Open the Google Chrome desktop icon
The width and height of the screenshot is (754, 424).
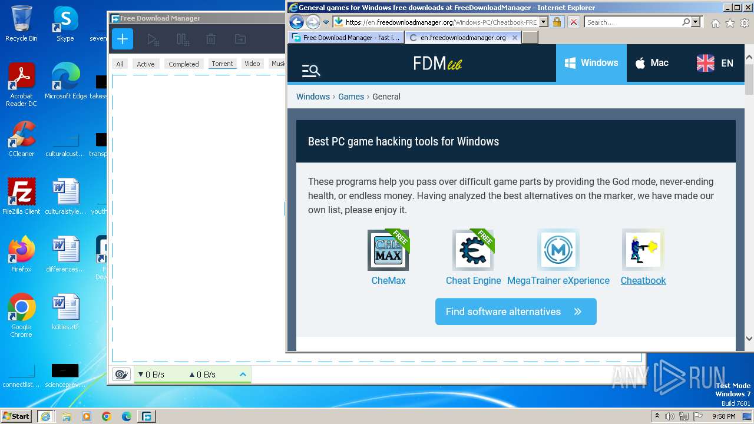coord(21,315)
